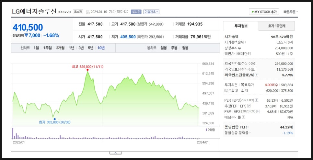Viewport: 313px width, 160px height.
Task: Click the 저가 value 405,500
Action: (128, 37)
